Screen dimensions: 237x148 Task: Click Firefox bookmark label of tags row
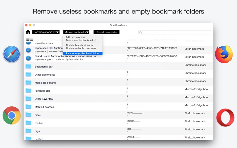(195, 129)
